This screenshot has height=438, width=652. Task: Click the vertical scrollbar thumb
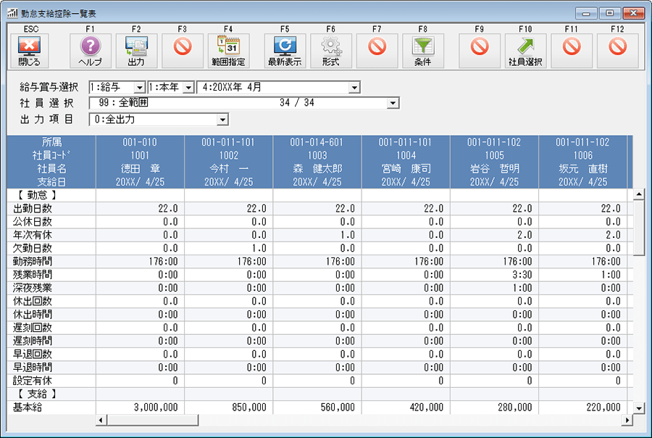point(639,227)
